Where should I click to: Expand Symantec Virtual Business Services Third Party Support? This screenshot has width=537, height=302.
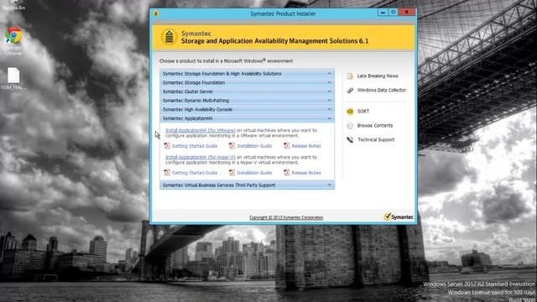[x=247, y=185]
